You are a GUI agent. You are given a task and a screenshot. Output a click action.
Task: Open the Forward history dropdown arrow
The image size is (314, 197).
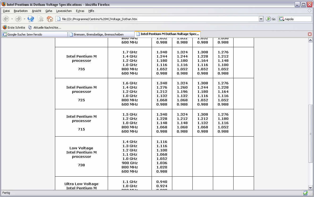click(24, 19)
